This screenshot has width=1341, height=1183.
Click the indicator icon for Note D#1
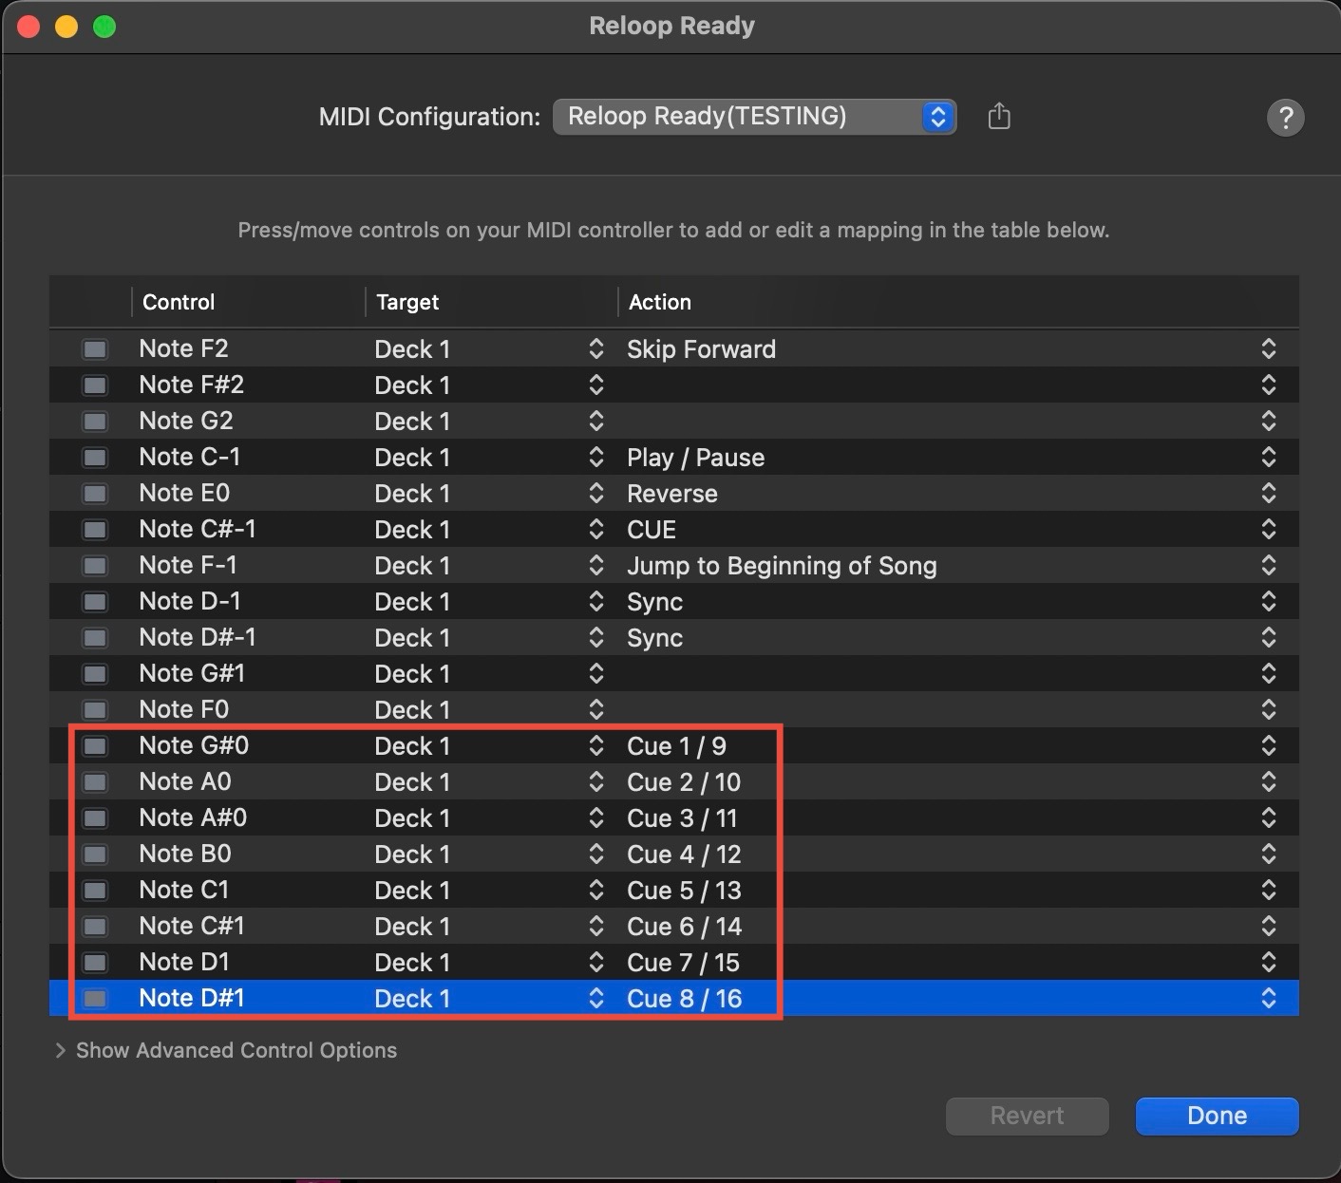pos(95,999)
